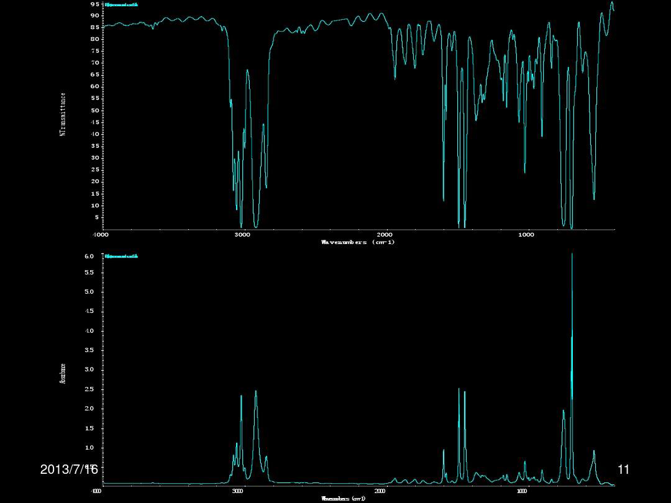
Task: Click the 1000 tick on the transmittance chart
Action: point(526,235)
